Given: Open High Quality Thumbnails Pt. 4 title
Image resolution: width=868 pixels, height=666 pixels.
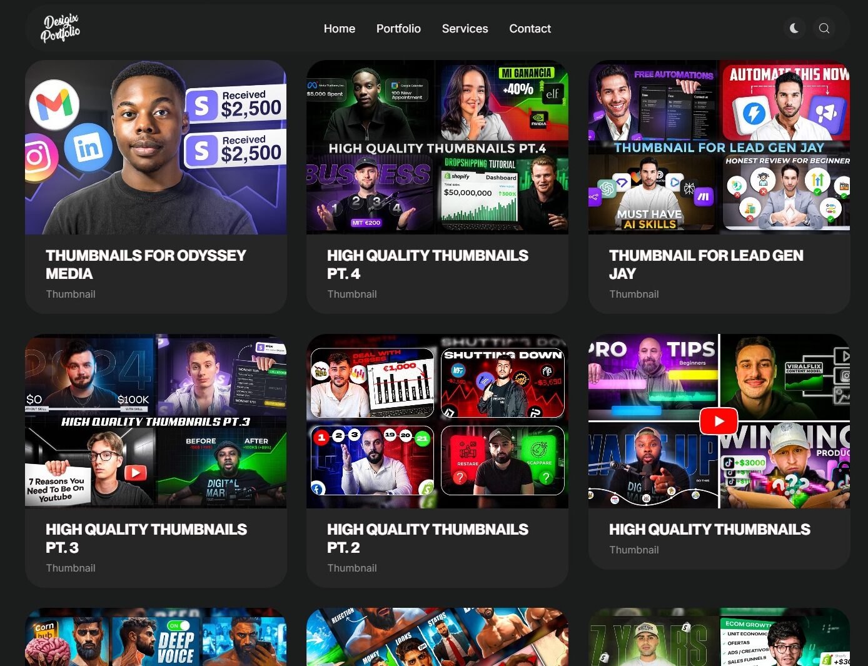Looking at the screenshot, I should (x=427, y=265).
